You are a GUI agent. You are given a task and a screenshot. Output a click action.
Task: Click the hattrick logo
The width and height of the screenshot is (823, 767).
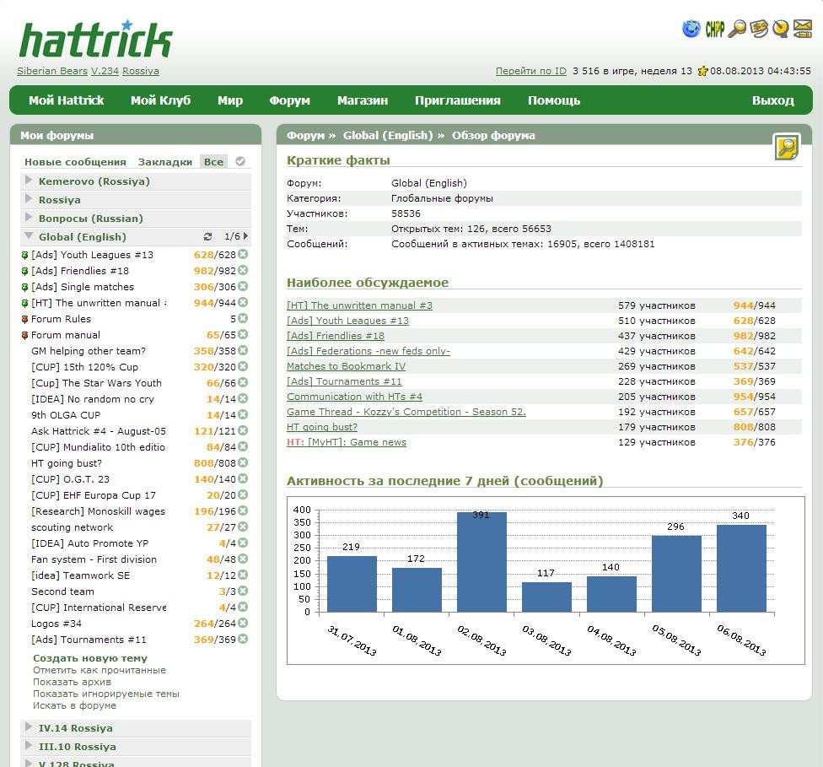[x=95, y=40]
